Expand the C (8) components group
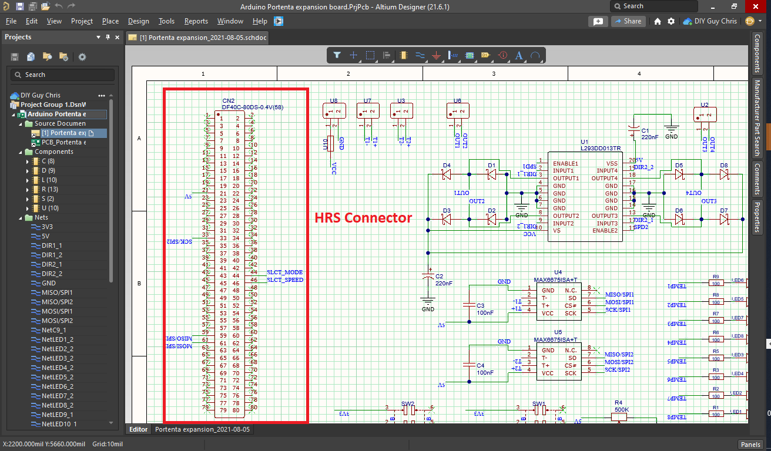Viewport: 771px width, 451px height. (26, 160)
